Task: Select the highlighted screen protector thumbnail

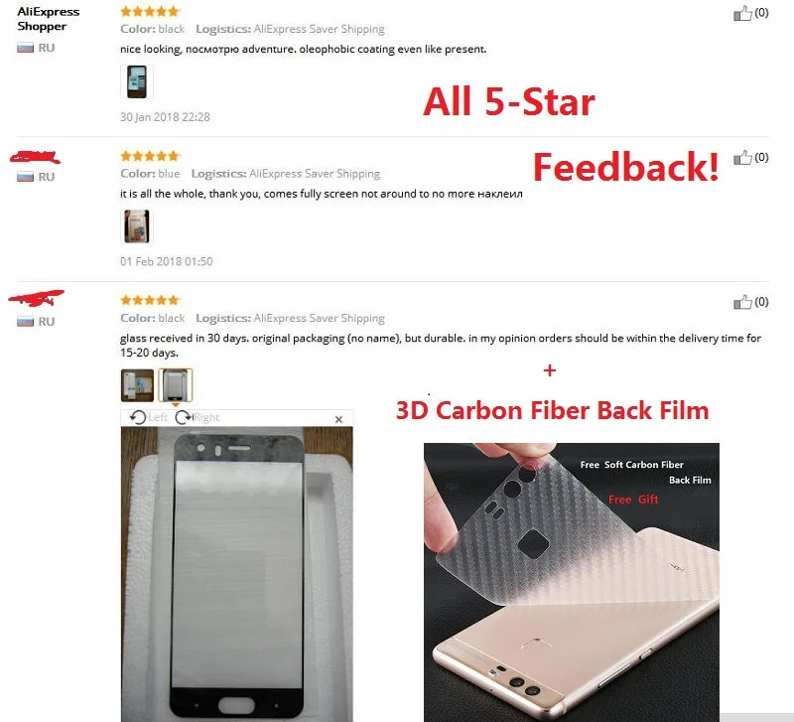Action: [x=176, y=385]
